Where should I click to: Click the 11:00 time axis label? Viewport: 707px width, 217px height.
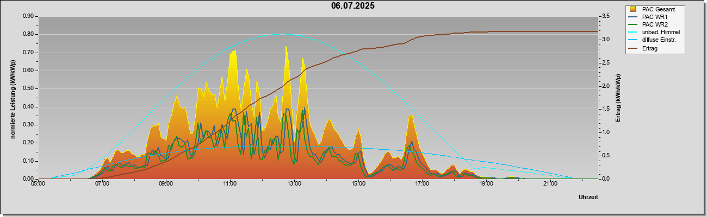point(230,184)
